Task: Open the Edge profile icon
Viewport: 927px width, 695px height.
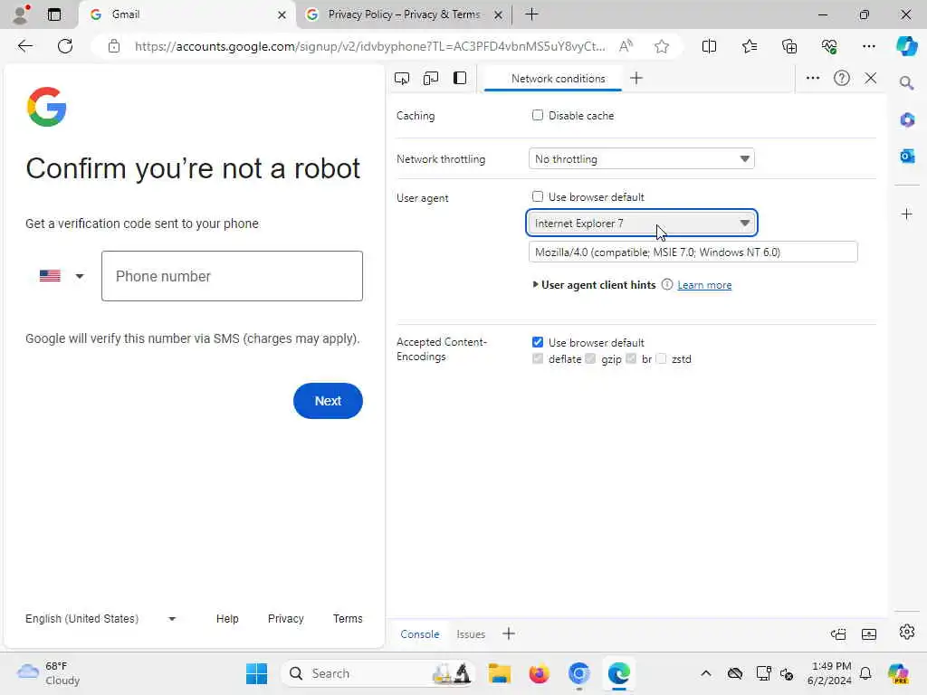Action: [22, 14]
